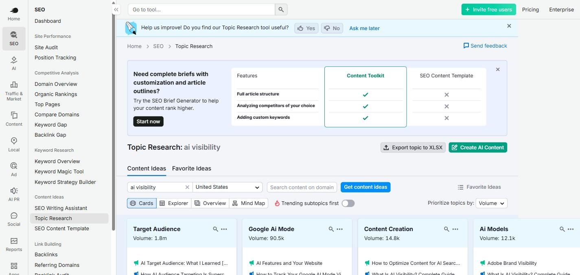Open the Volume prioritize dropdown
The image size is (580, 275).
click(x=492, y=203)
